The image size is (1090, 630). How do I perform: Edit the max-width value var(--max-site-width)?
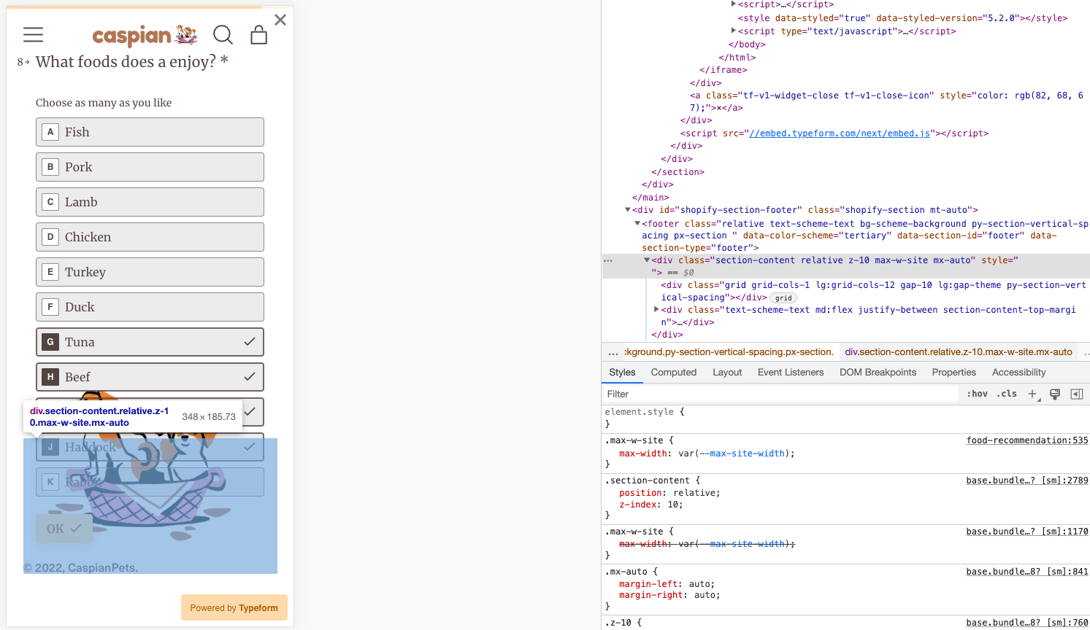(734, 454)
